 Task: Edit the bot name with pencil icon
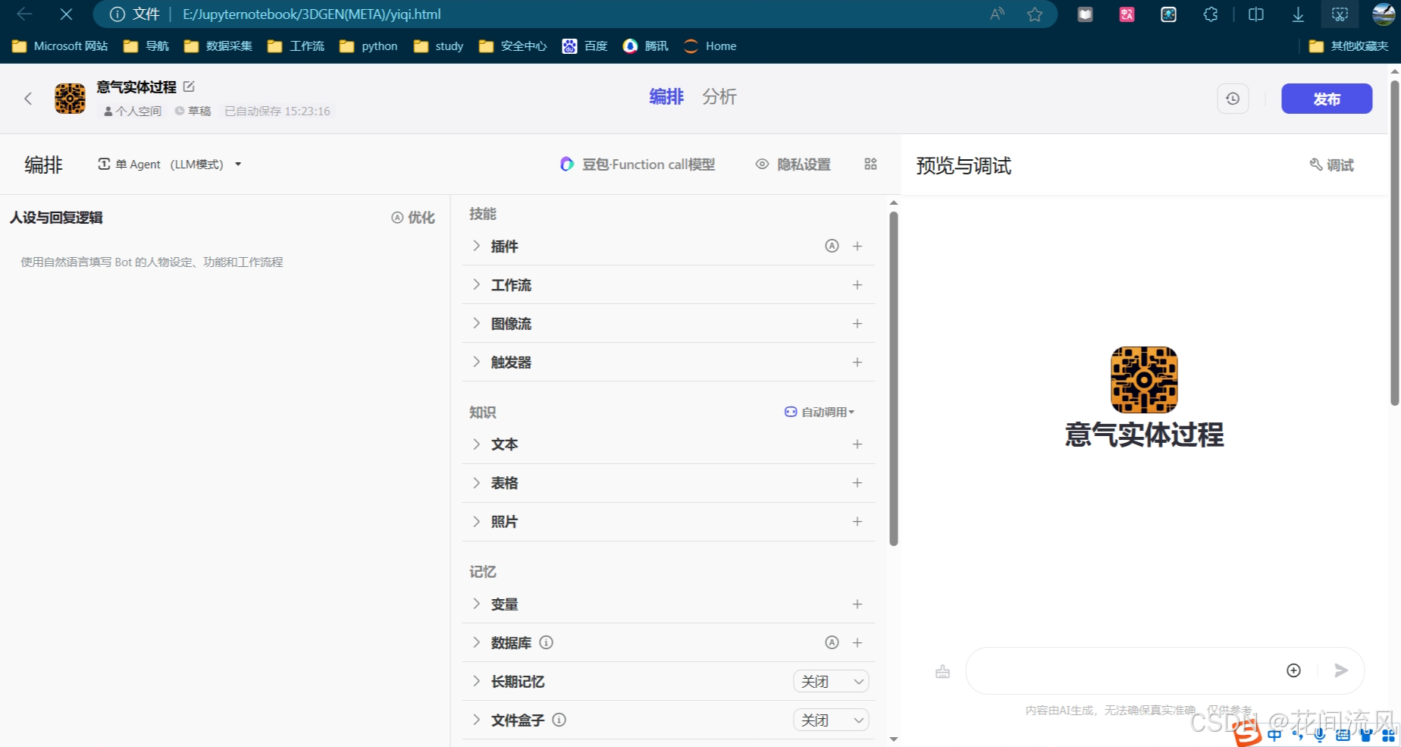coord(190,86)
